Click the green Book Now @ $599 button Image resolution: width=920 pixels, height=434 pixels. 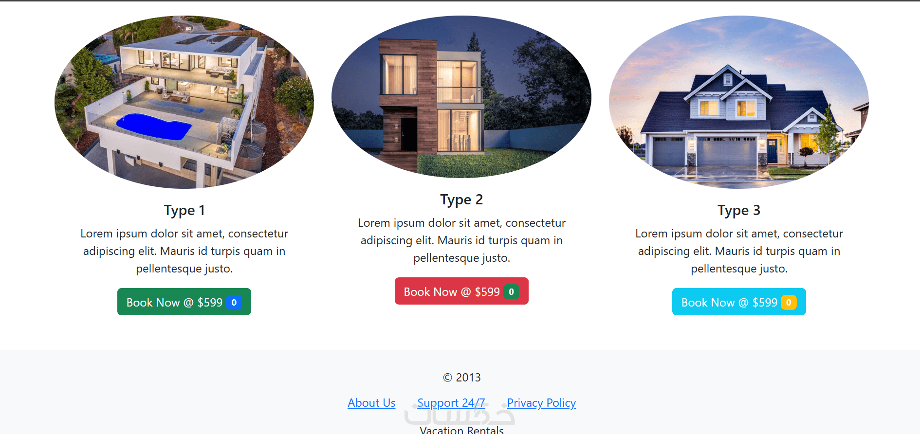click(184, 302)
